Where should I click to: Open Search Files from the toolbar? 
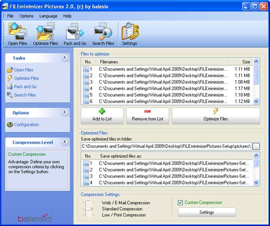coord(103,31)
